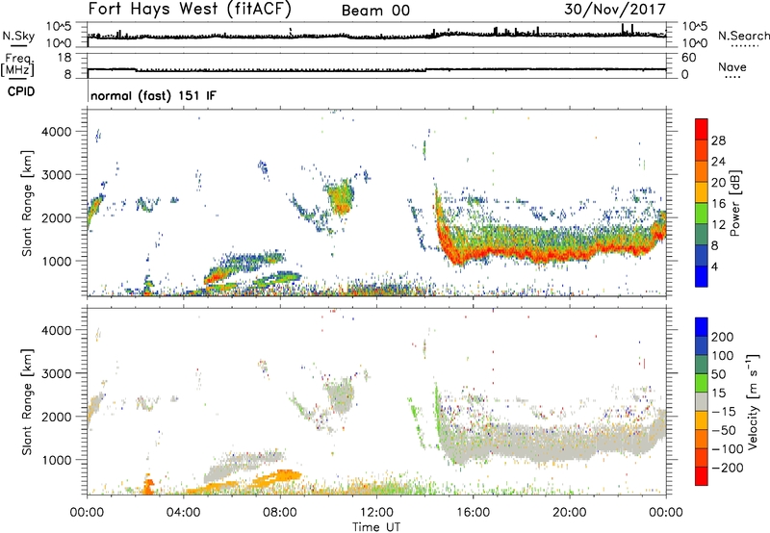Click the "08:00" time tick label
The image size is (770, 533).
tap(280, 513)
